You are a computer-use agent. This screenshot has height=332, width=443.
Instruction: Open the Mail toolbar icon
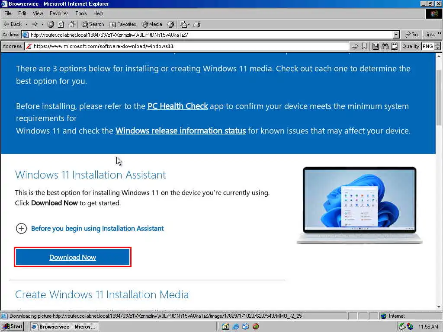point(184,24)
